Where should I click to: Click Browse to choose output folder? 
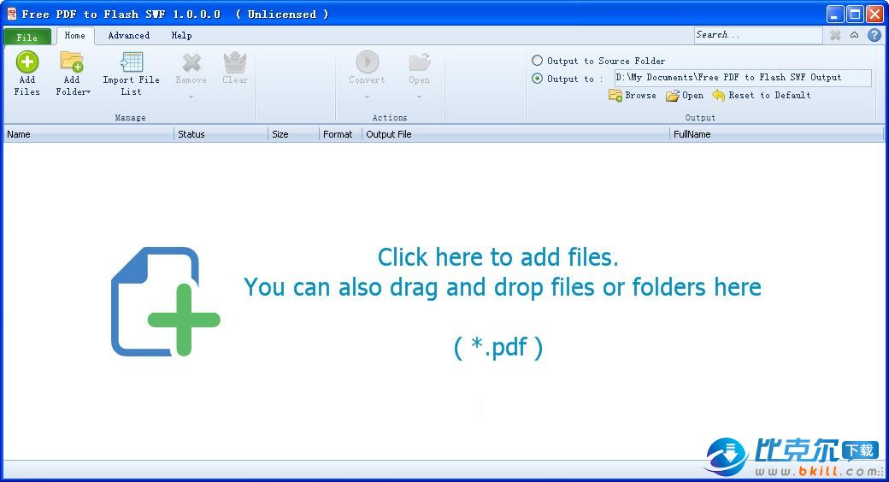coord(633,96)
